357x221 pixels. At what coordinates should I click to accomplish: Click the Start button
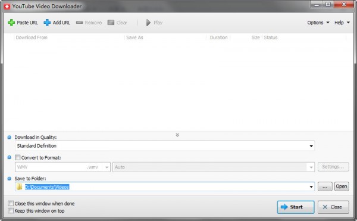[296, 207]
